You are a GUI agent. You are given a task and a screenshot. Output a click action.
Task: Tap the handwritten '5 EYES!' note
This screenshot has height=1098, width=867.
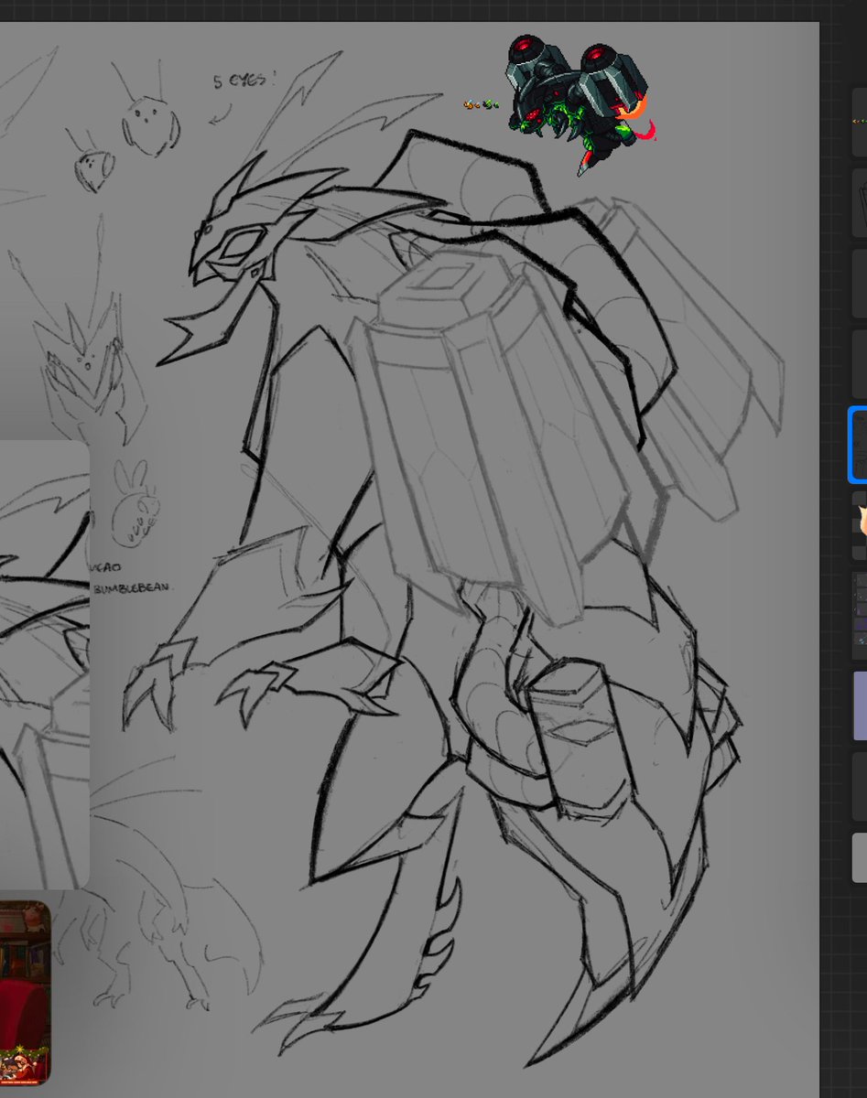tap(244, 81)
